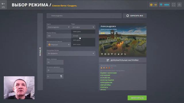The image size is (184, 103).
Task: Click the last icon in map preview row
Action: (125, 54)
